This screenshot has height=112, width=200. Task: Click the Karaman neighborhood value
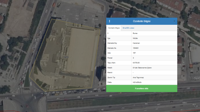(x=136, y=43)
